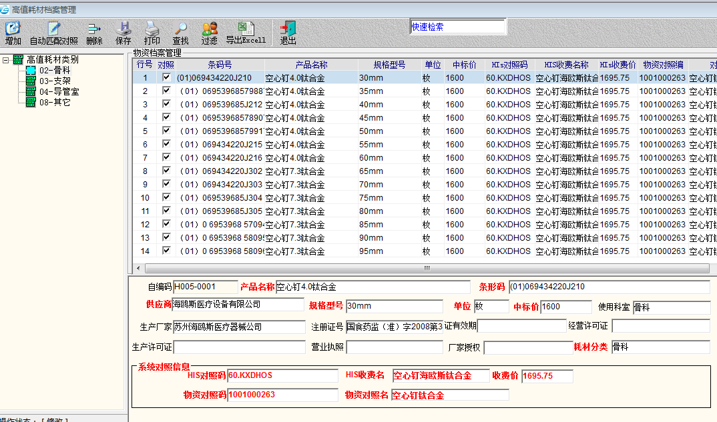The height and width of the screenshot is (422, 717).
Task: Click the empty 证有效期 field
Action: [x=522, y=325]
